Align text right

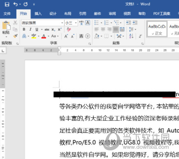(x=110, y=30)
